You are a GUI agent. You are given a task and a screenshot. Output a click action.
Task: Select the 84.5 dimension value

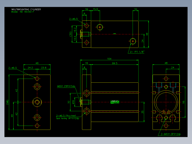point(115,63)
